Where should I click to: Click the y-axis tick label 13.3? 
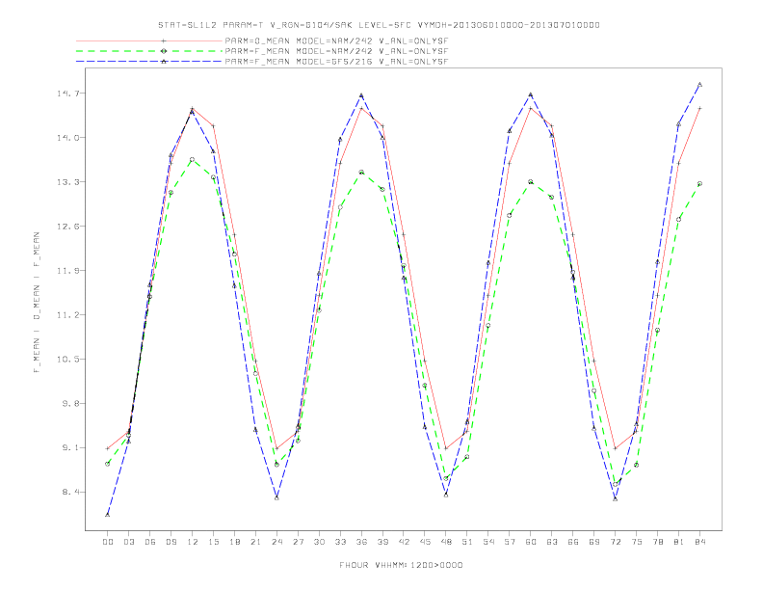click(x=66, y=182)
